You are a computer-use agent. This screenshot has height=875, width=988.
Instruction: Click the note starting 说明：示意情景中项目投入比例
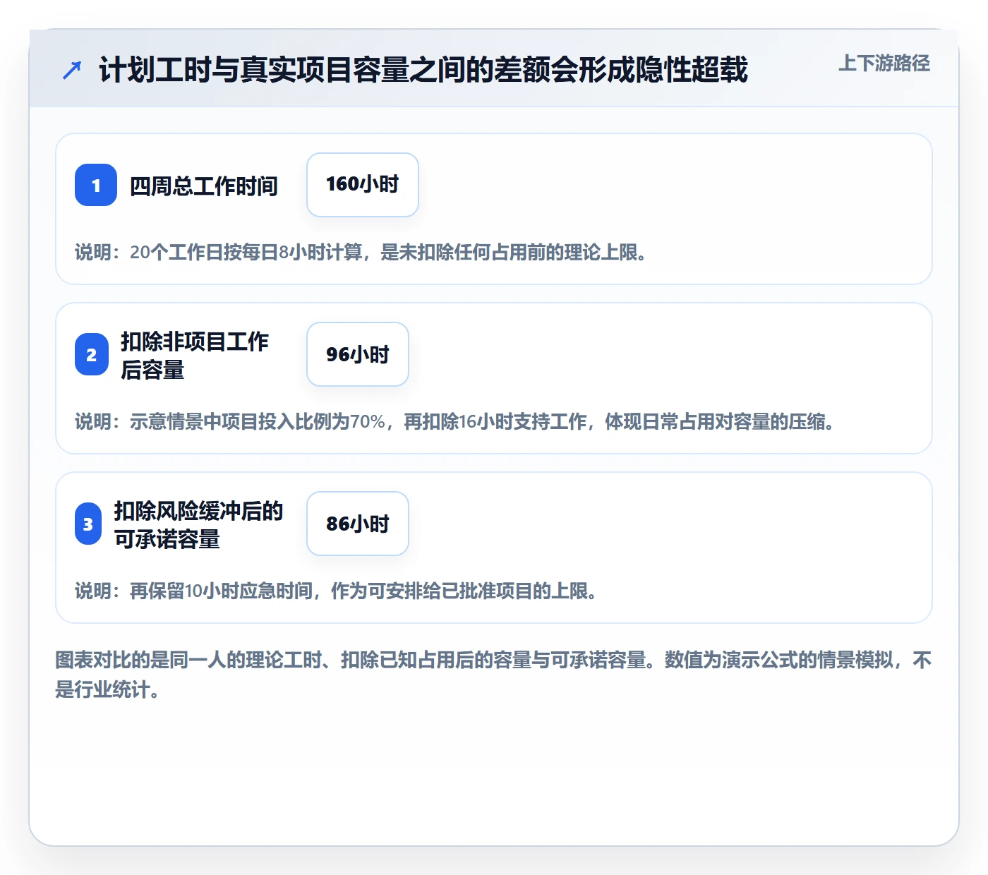pyautogui.click(x=455, y=422)
